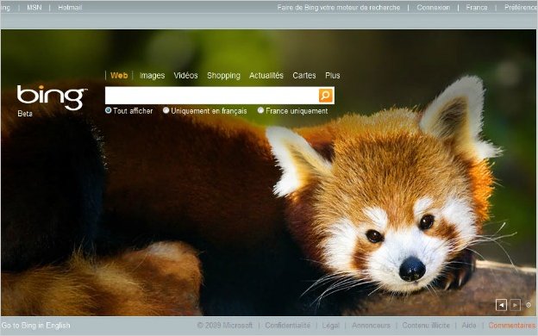Open the Hotmail link
Image resolution: width=538 pixels, height=336 pixels.
[x=70, y=7]
